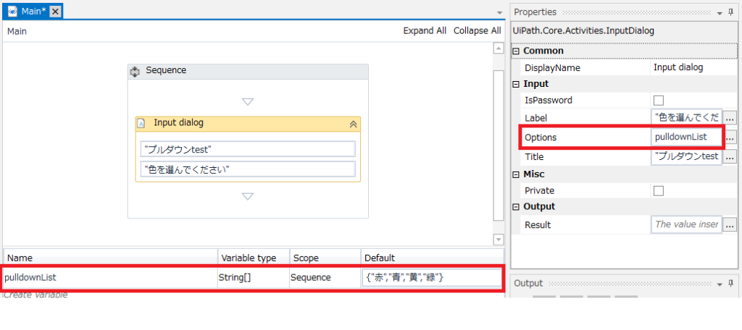
Task: Edit the Label property value field
Action: [x=687, y=117]
